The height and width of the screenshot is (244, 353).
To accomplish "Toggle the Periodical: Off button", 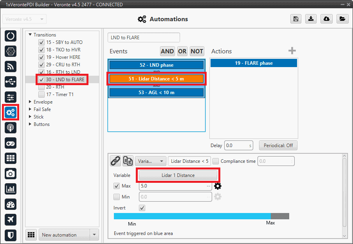I will click(278, 146).
